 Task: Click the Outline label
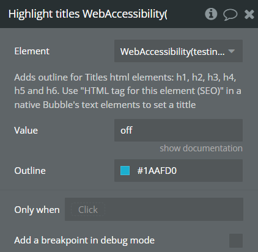tap(30, 171)
